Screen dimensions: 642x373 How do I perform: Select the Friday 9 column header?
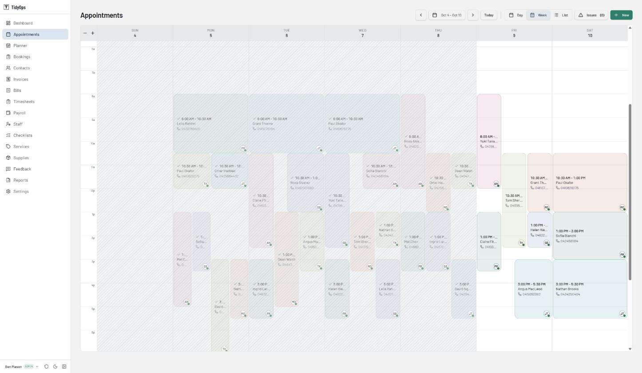[514, 33]
